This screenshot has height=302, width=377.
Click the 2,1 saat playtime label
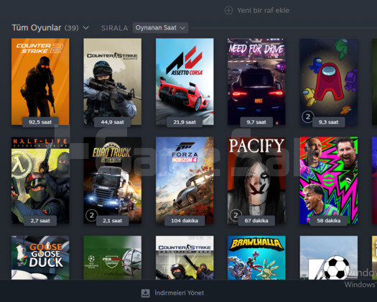tap(112, 221)
